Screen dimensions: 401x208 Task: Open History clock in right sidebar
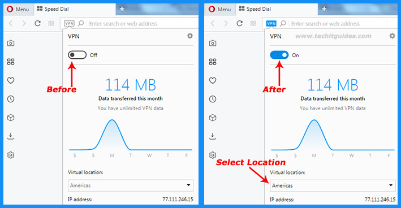(213, 99)
